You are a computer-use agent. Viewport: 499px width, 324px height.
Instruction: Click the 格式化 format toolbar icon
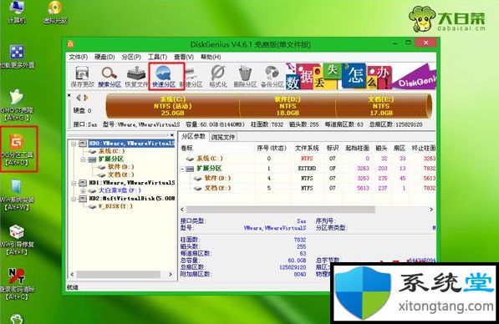tap(218, 76)
